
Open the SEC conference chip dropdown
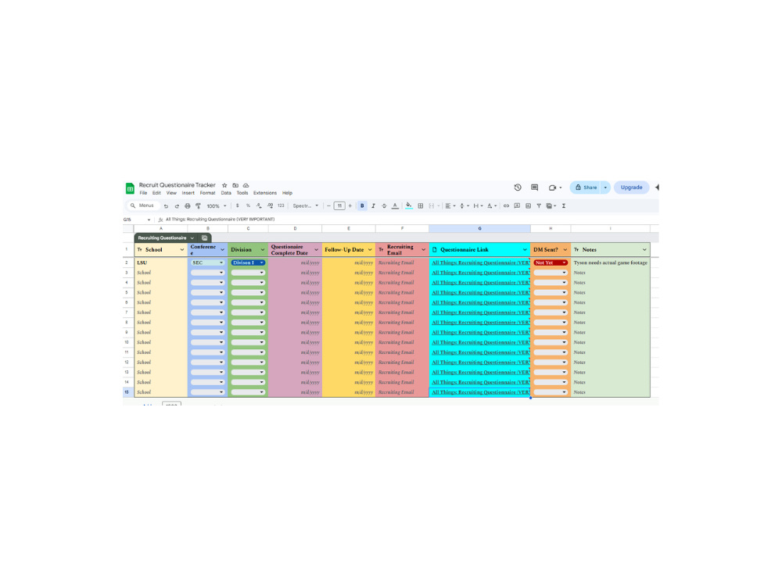click(221, 263)
